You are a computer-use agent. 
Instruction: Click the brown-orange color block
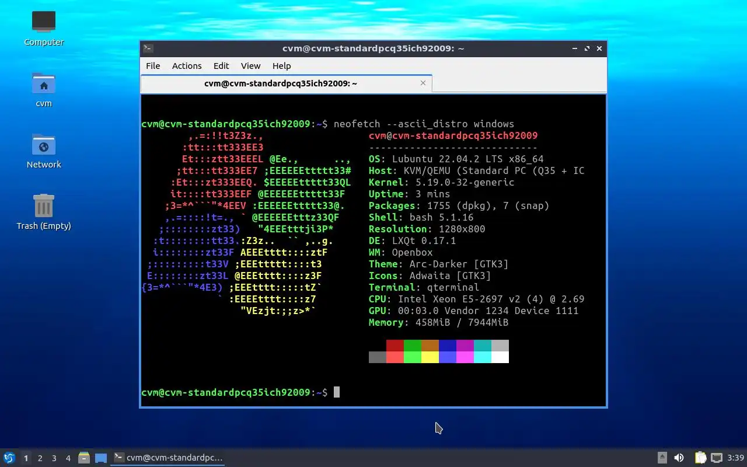tap(430, 346)
